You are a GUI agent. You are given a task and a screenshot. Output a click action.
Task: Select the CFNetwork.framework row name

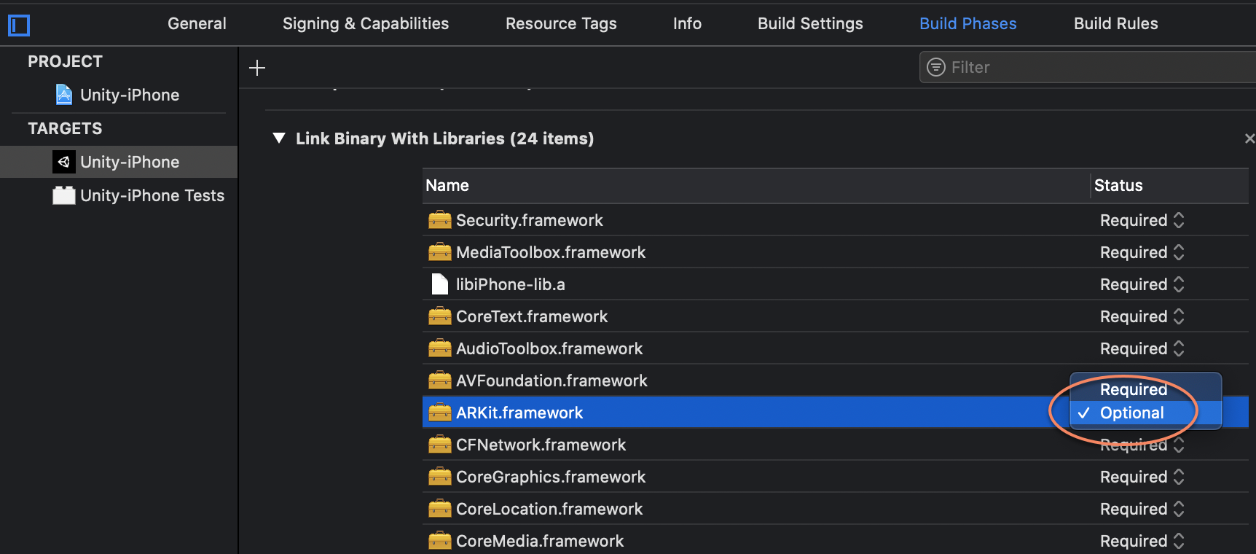click(541, 445)
